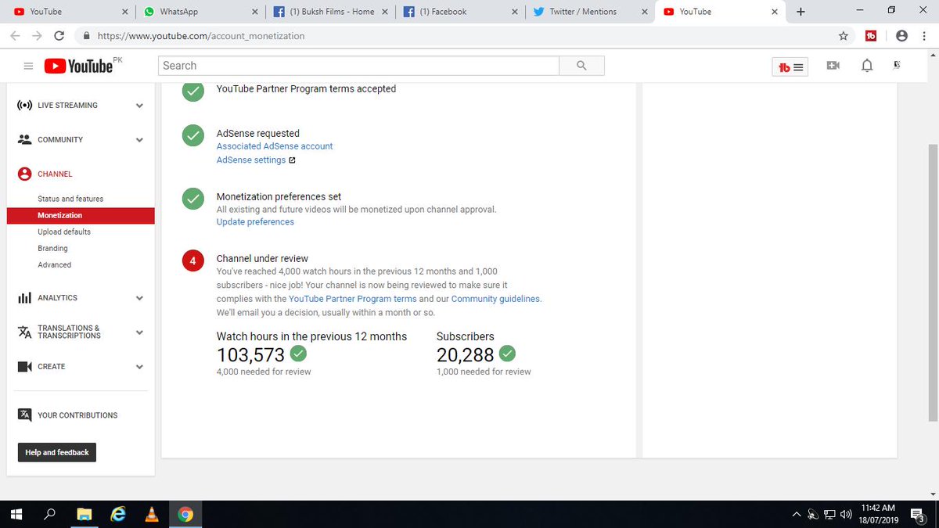The image size is (939, 528).
Task: Go back to the previous page
Action: pos(15,36)
